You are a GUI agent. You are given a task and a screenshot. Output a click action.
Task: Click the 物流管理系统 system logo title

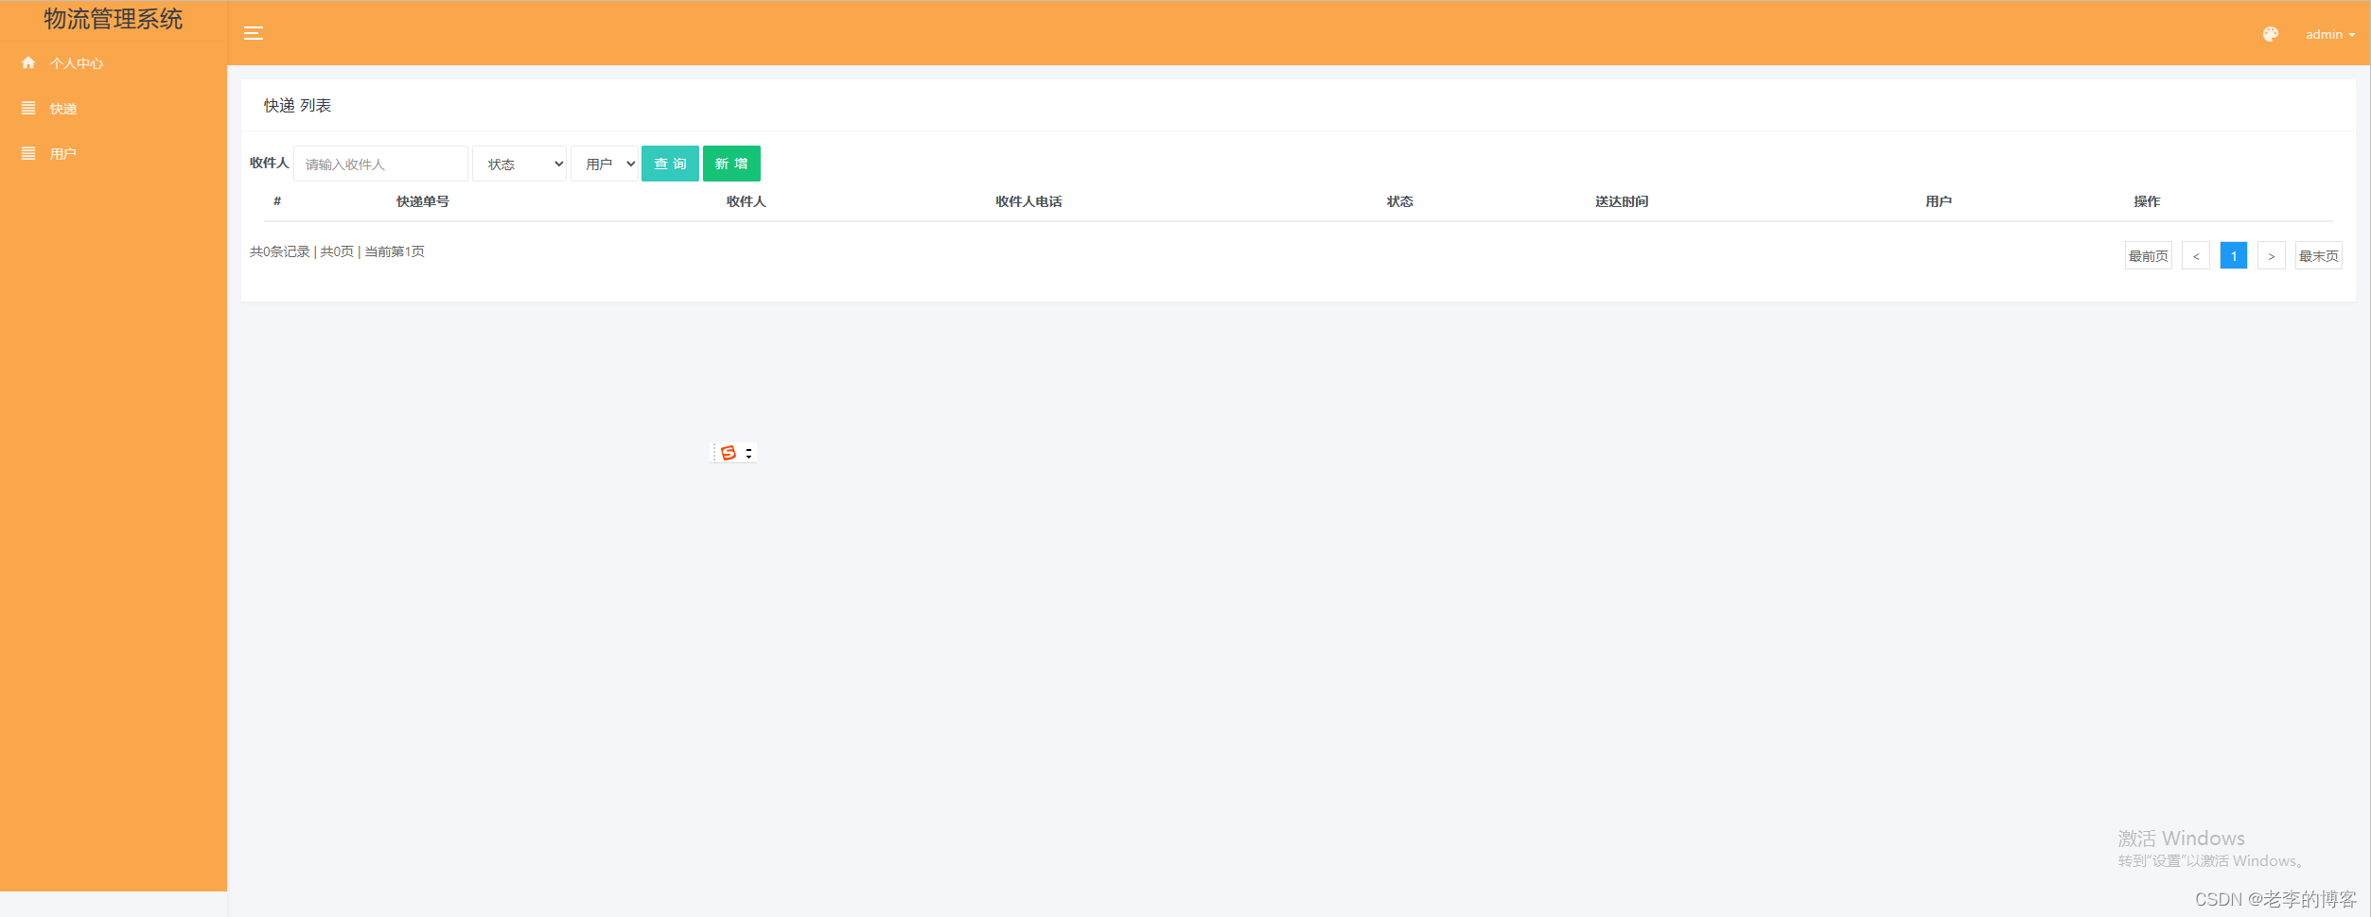click(112, 19)
